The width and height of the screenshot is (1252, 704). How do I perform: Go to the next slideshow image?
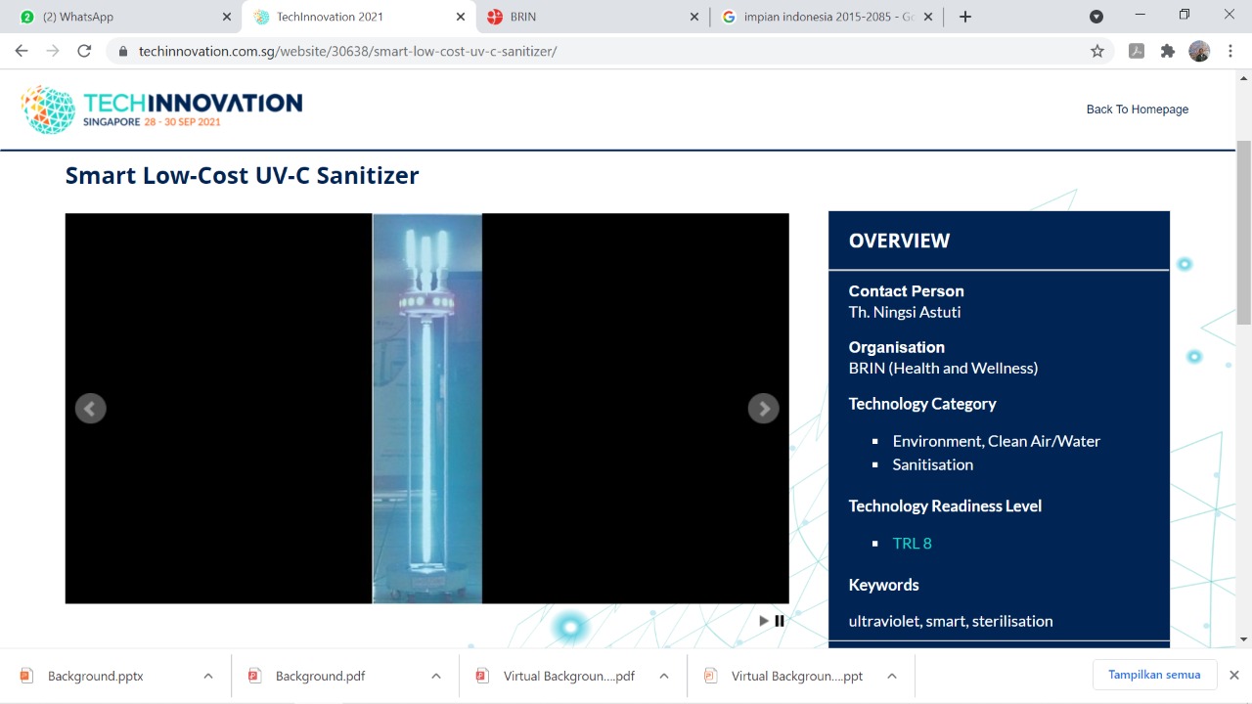tap(763, 409)
